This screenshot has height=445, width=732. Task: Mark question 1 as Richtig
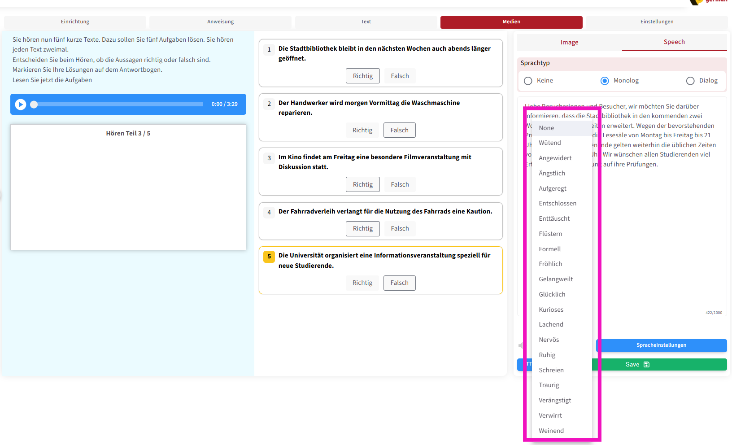click(x=362, y=76)
